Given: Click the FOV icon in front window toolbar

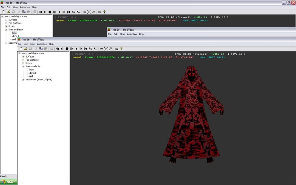Looking at the screenshot, I should [x=116, y=49].
